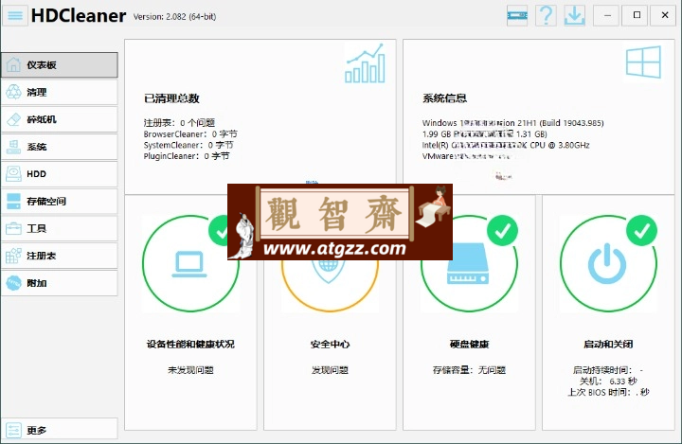Click the 关机: 6.33 秒 text
The image size is (682, 444).
click(608, 382)
